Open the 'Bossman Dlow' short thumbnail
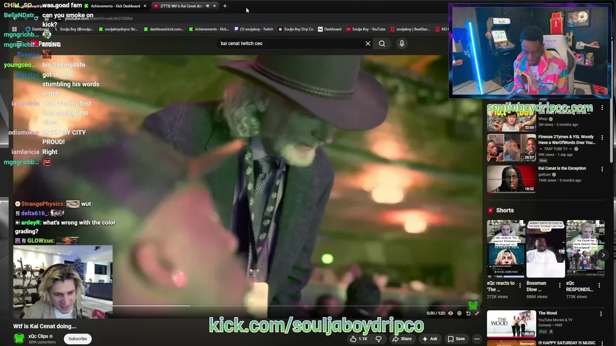Image resolution: width=616 pixels, height=346 pixels. click(x=546, y=249)
